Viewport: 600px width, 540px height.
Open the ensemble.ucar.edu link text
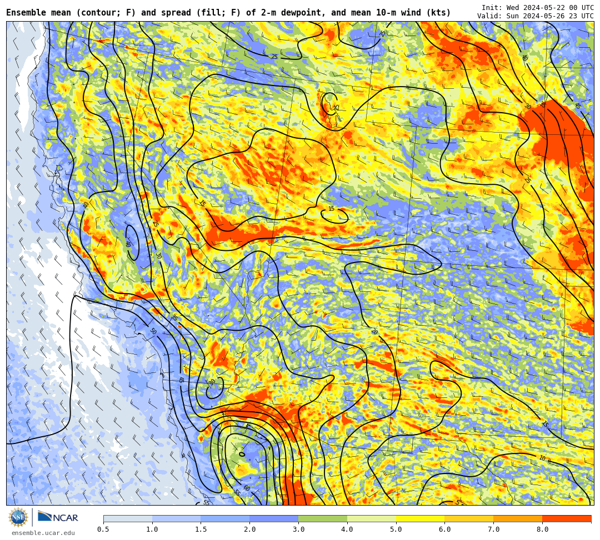pyautogui.click(x=43, y=533)
